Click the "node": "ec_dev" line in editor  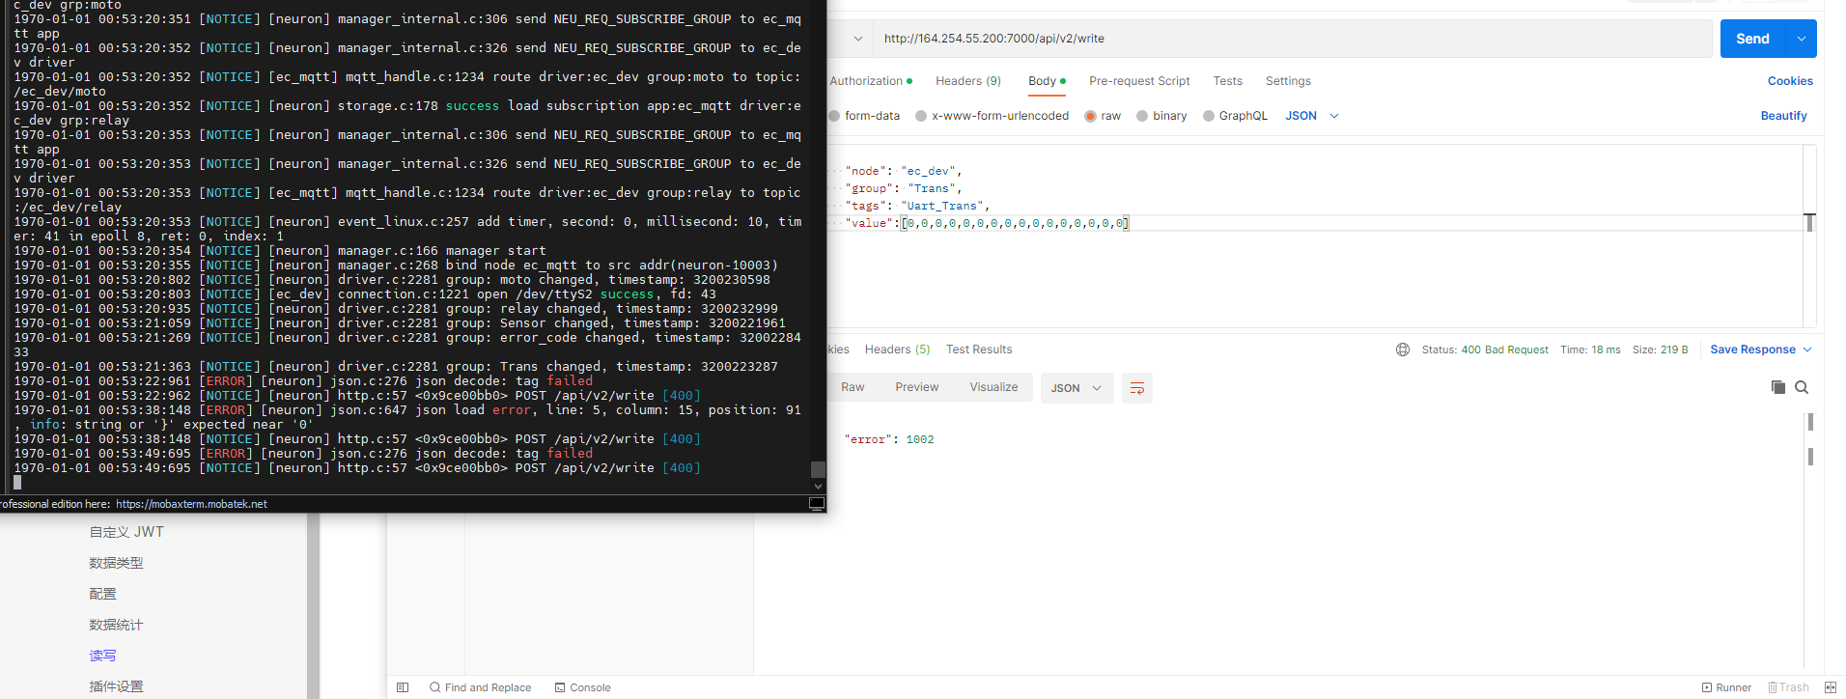point(903,171)
